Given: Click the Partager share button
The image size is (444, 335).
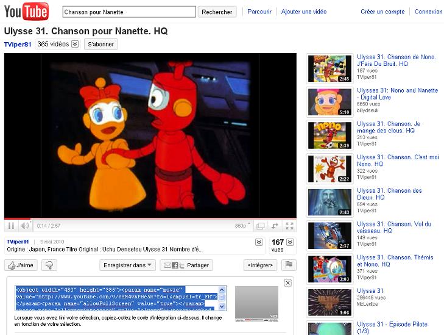Looking at the screenshot, I should (x=186, y=265).
